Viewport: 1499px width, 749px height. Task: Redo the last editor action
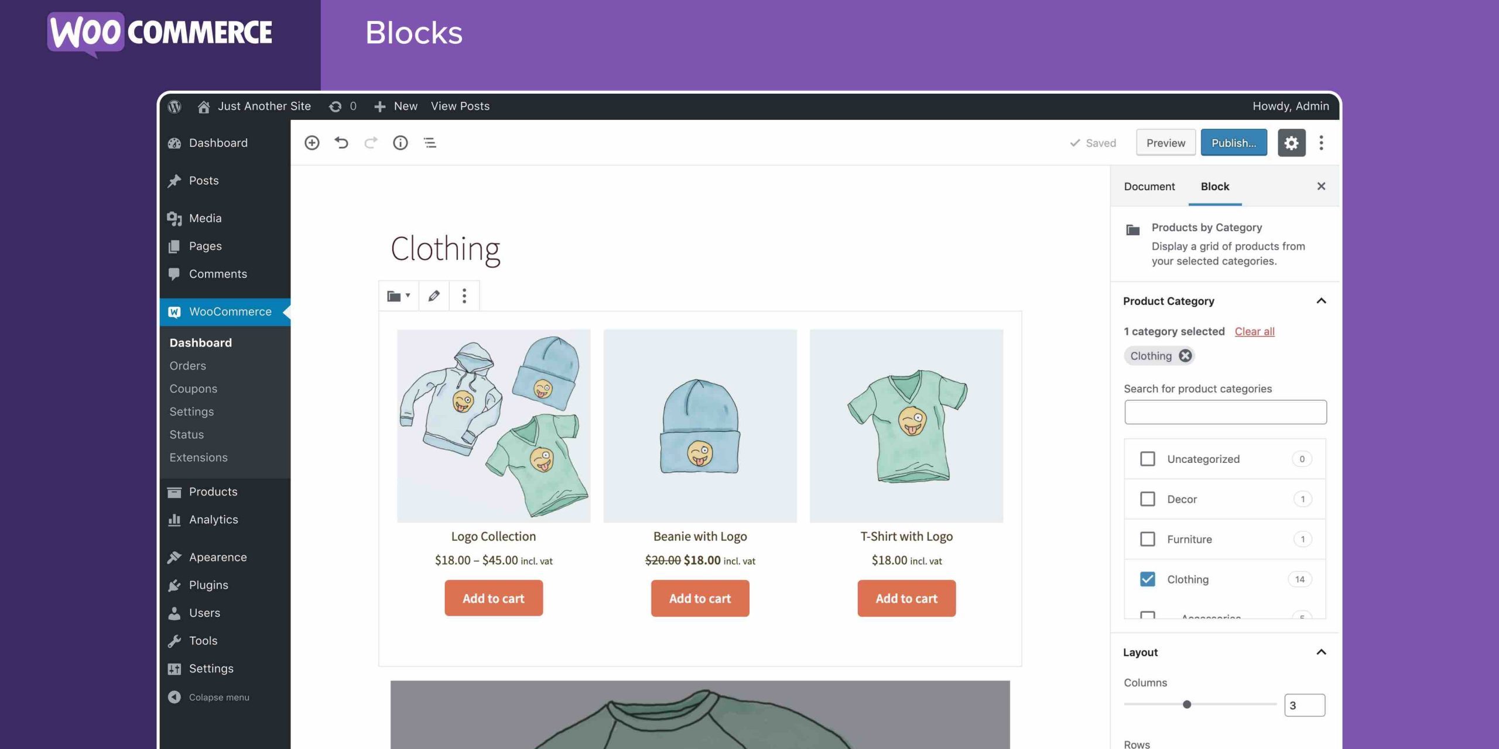point(371,142)
